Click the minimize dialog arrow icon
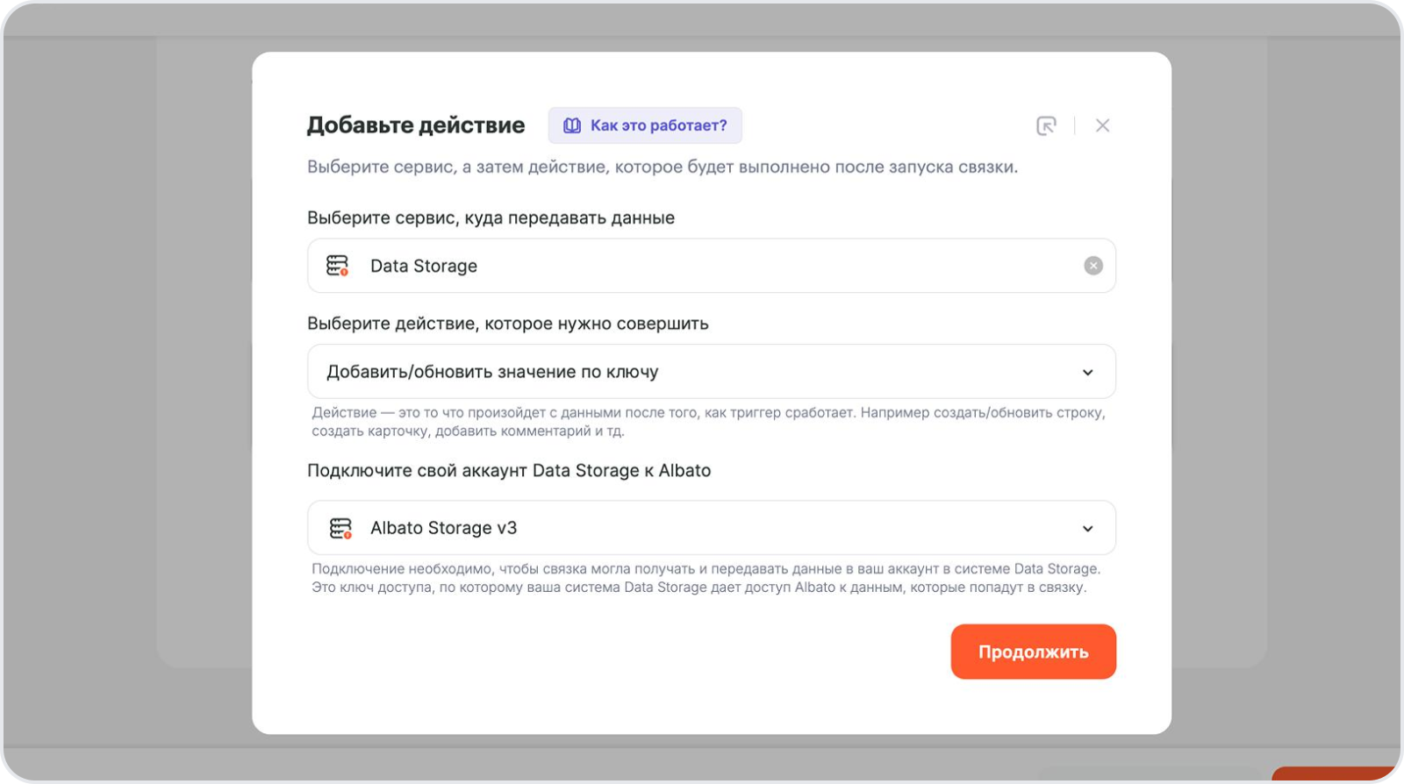1404x784 pixels. pos(1046,125)
